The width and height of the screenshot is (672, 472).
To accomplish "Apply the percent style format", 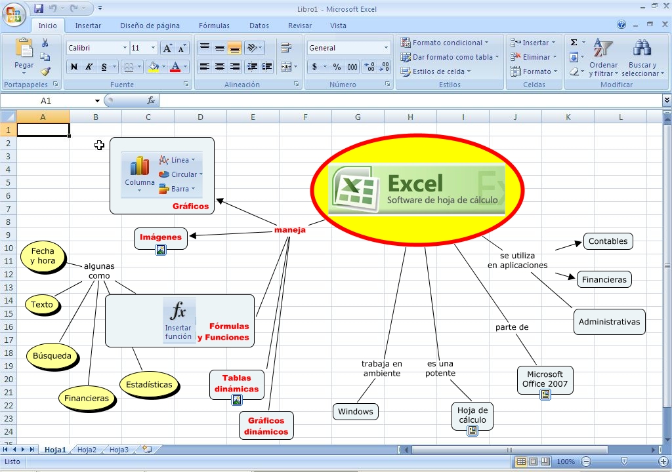I will [337, 67].
